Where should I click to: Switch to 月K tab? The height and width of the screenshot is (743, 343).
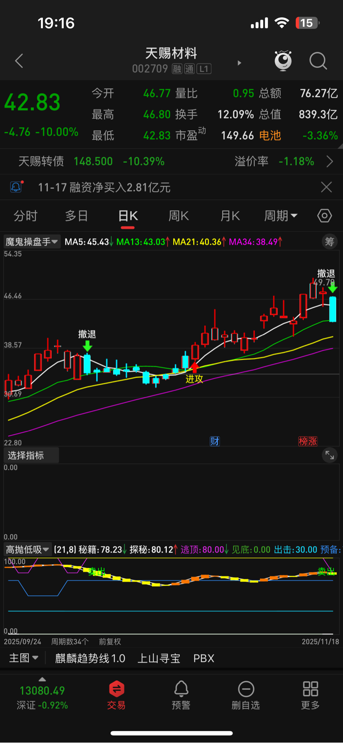coord(230,216)
